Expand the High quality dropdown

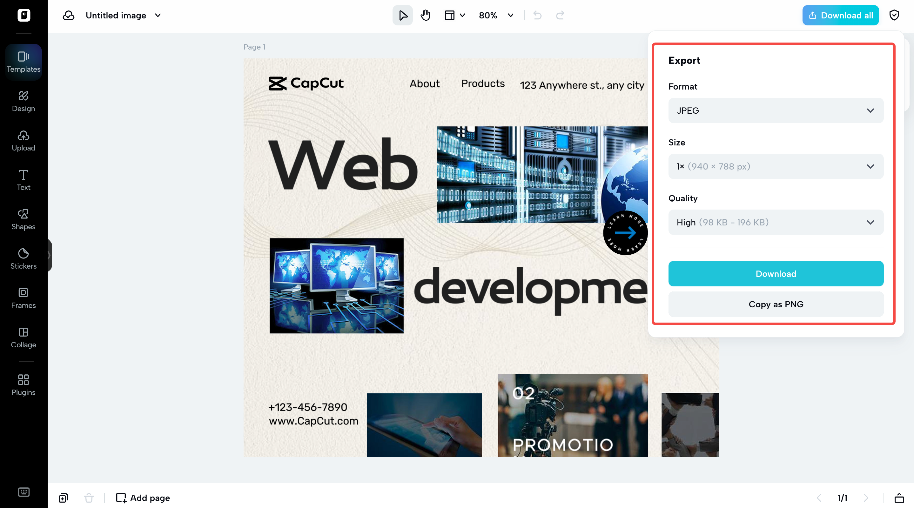(776, 223)
